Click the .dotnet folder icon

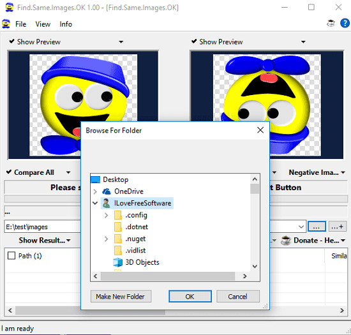[x=118, y=227]
